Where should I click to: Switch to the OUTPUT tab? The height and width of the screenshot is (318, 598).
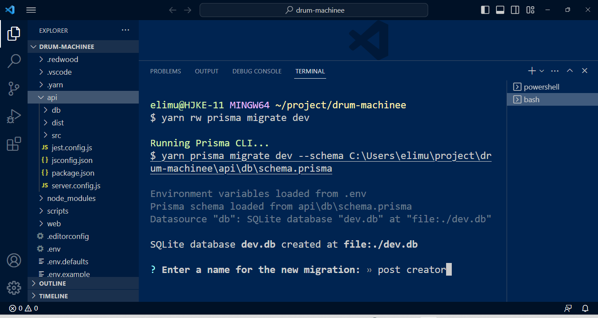pos(207,71)
